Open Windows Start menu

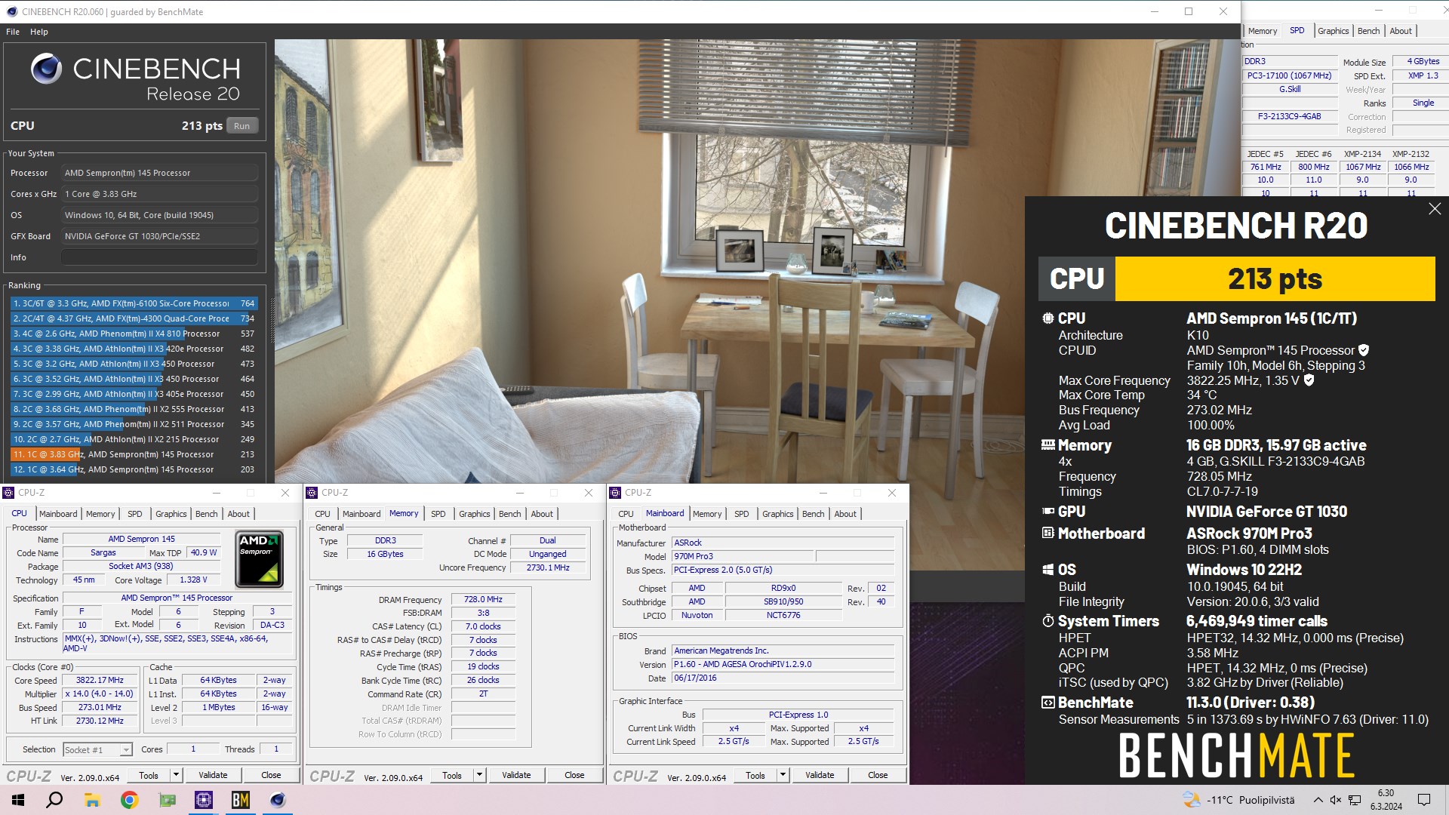point(18,800)
